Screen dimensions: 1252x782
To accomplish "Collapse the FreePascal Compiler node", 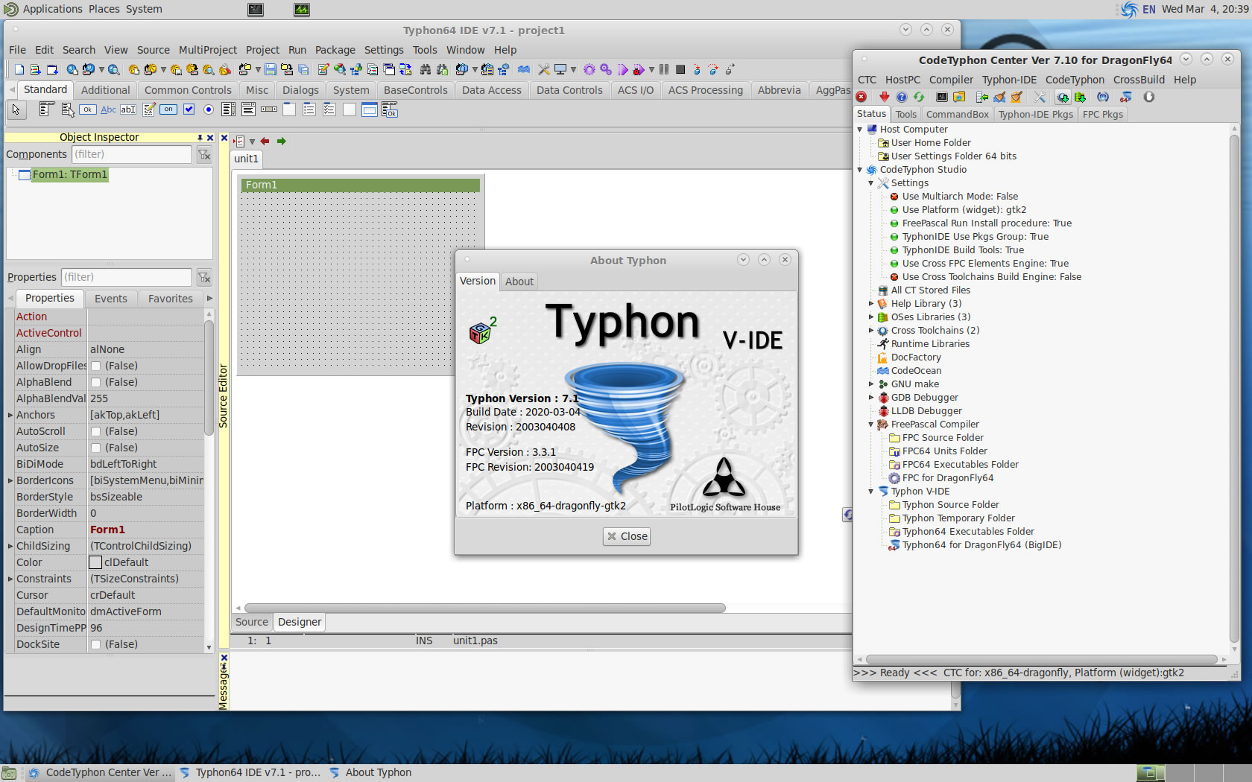I will pyautogui.click(x=871, y=425).
